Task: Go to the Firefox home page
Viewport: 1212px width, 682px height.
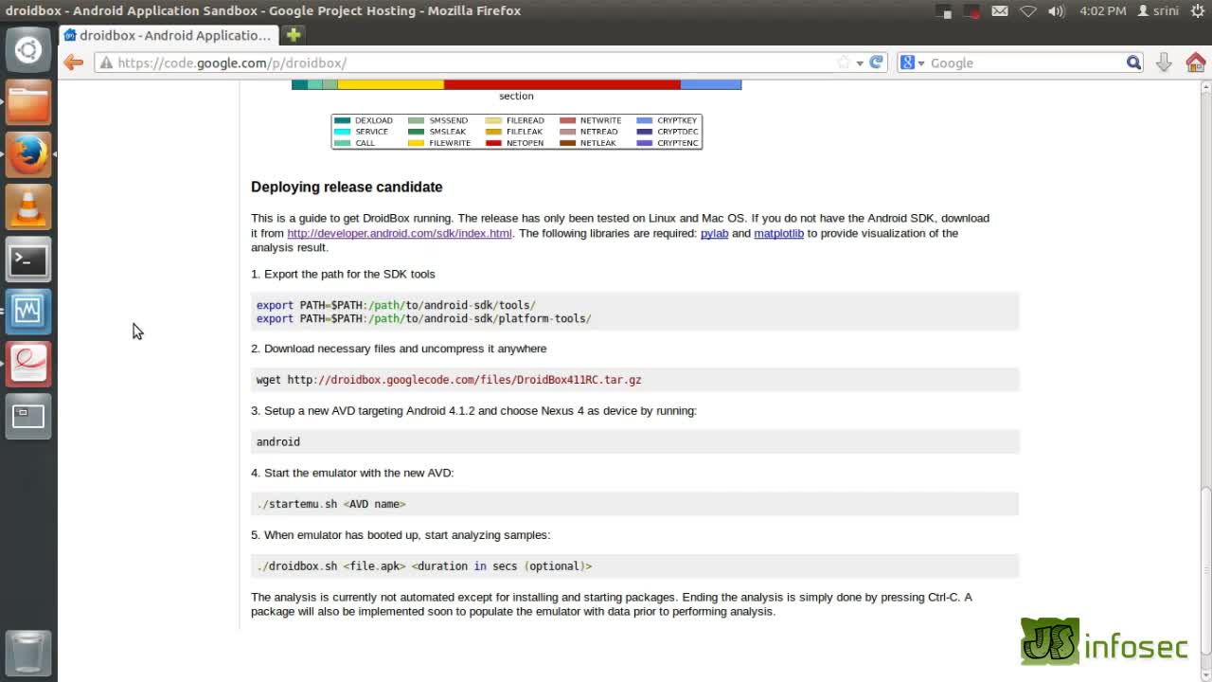Action: (x=1195, y=63)
